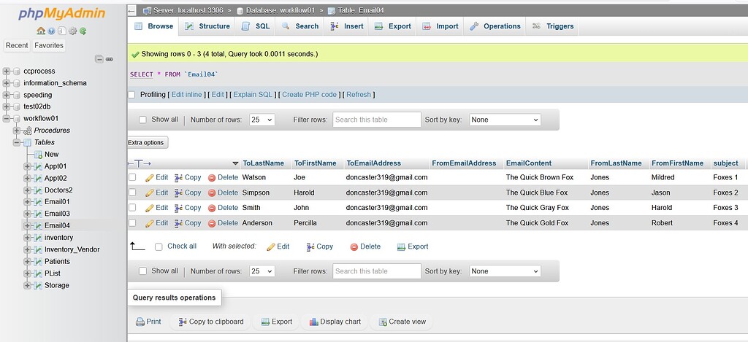Select the Recent tables button
Viewport: 748px width, 342px height.
tap(17, 45)
